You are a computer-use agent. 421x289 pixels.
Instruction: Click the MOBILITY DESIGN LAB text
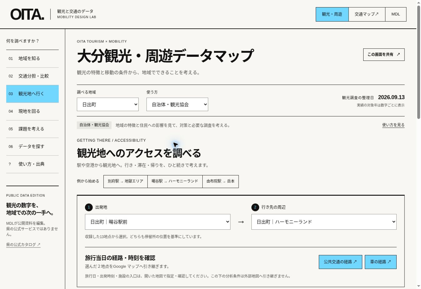pos(77,17)
